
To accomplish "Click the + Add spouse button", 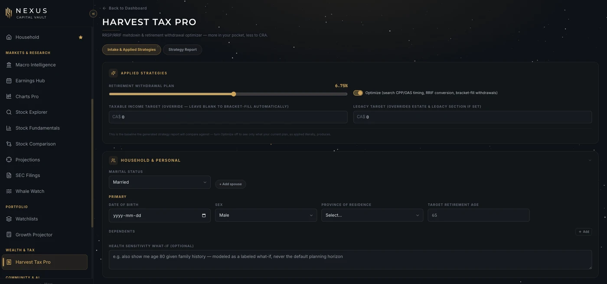I will tap(230, 184).
